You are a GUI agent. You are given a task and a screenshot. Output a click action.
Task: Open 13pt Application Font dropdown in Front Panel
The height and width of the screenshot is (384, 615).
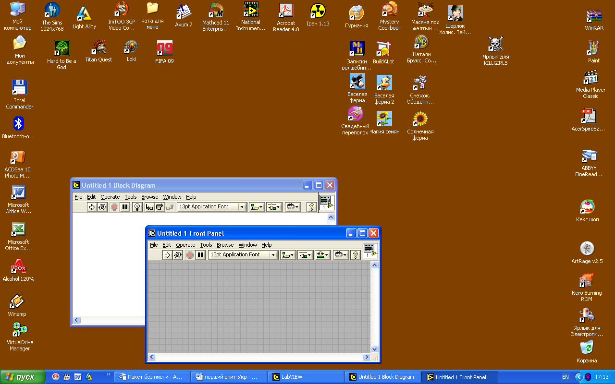(243, 255)
